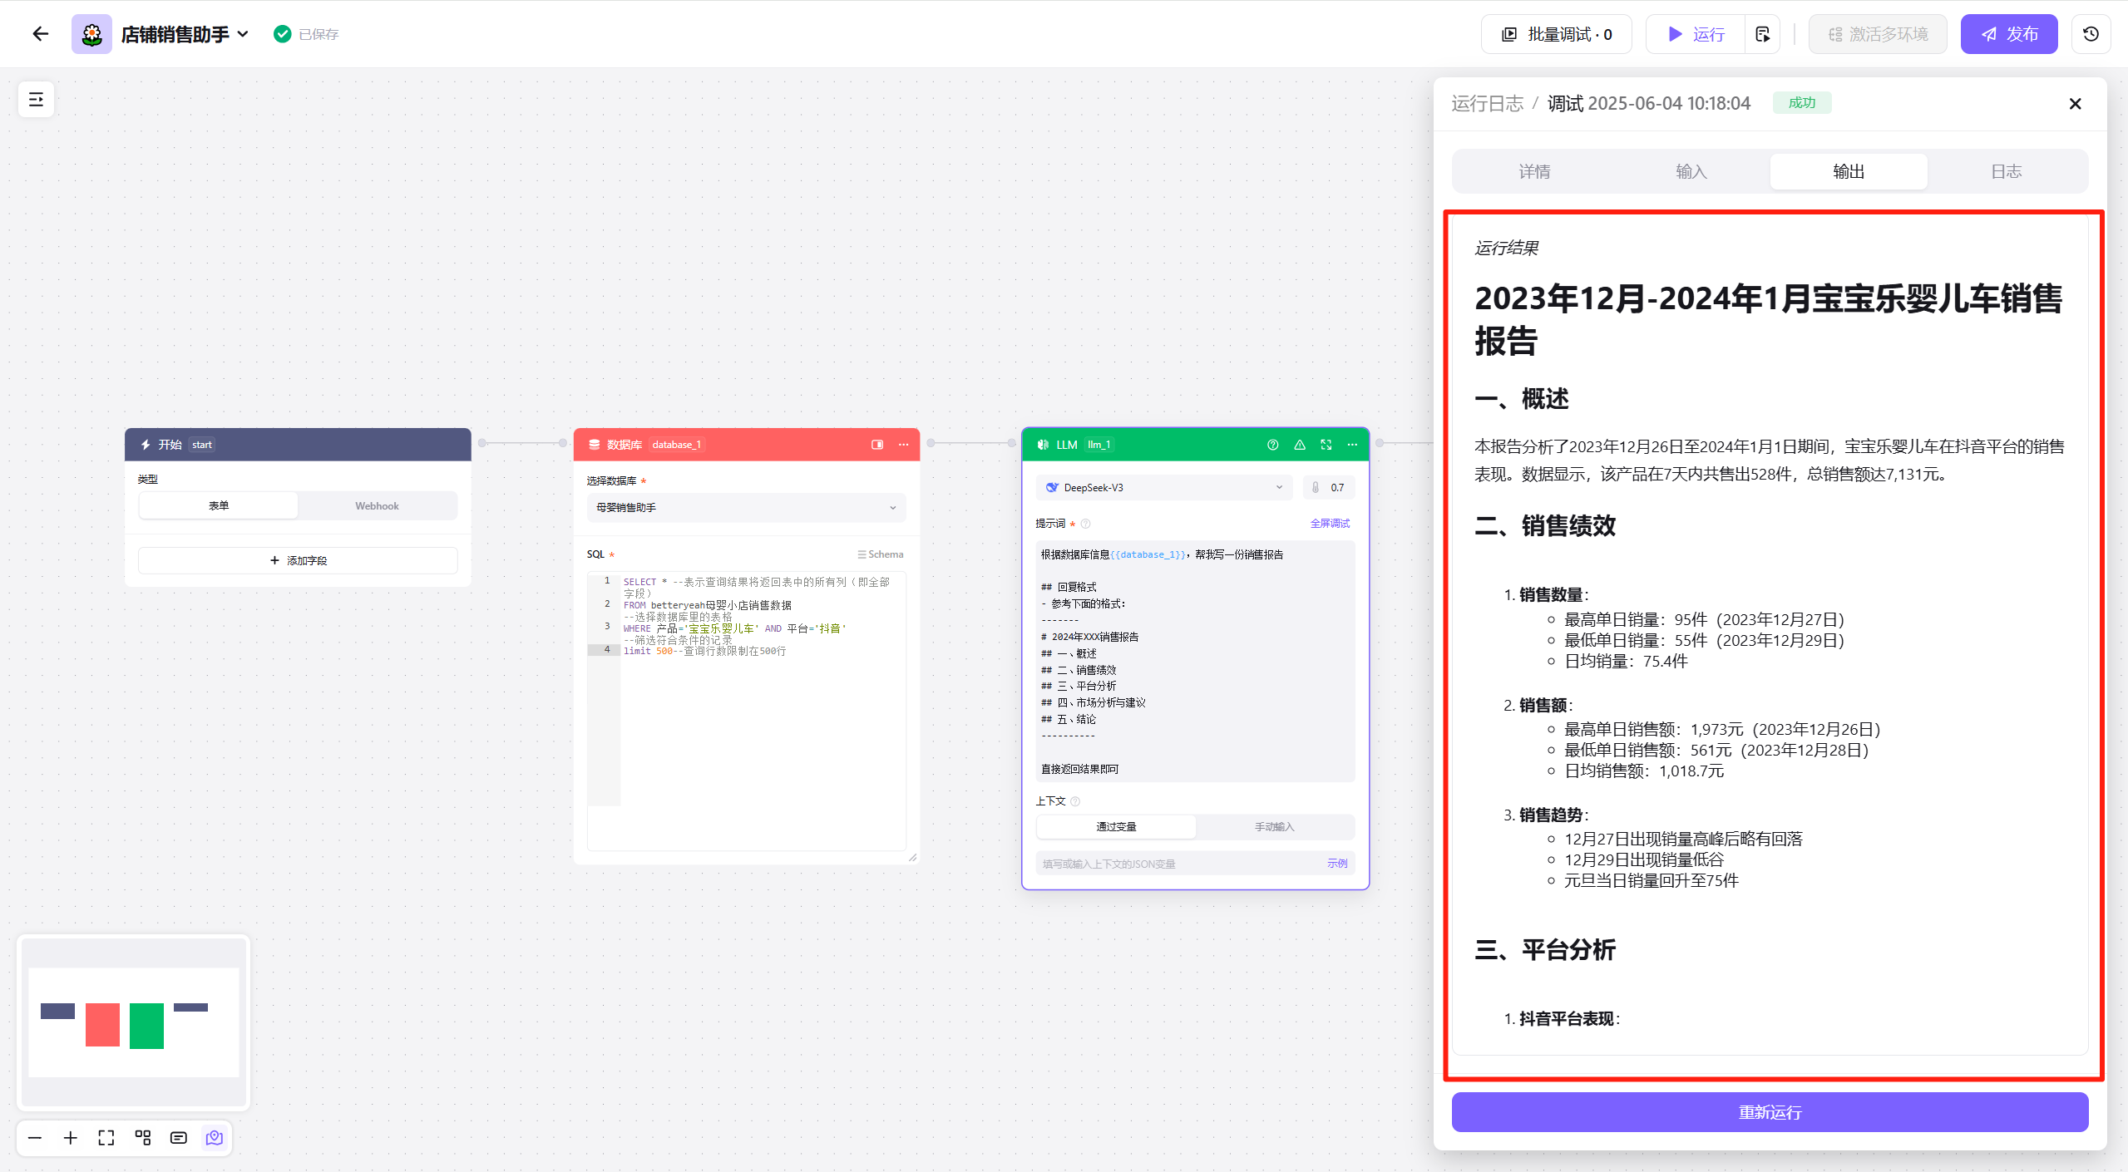Expand the LLM node fullscreen icon
Screen dimensions: 2128x1172
click(1326, 445)
